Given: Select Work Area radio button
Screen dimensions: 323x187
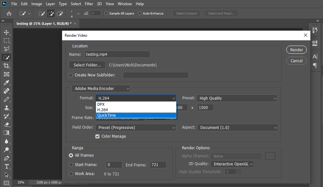Looking at the screenshot, I should (71, 174).
